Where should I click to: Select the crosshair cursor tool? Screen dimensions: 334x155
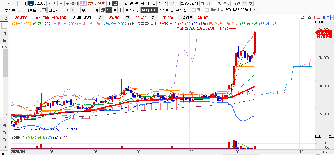click(x=109, y=10)
